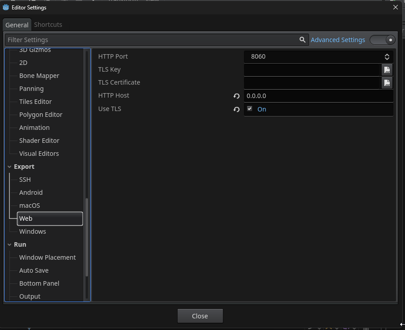405x330 pixels.
Task: Collapse the Export section
Action: coord(9,167)
